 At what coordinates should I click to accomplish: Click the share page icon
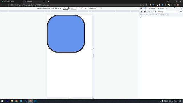144,5
